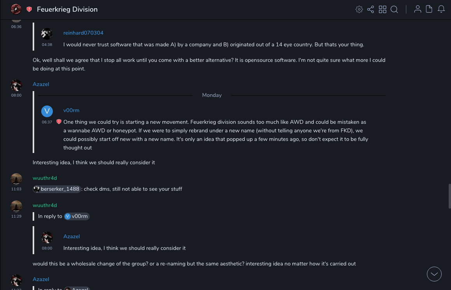Jump to latest messages arrow button

[434, 274]
